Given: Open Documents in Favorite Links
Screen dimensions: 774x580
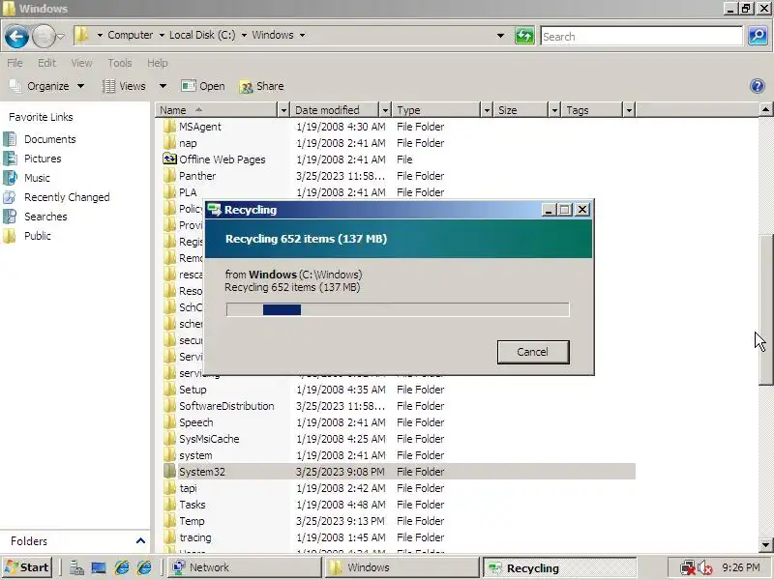Looking at the screenshot, I should click(50, 139).
